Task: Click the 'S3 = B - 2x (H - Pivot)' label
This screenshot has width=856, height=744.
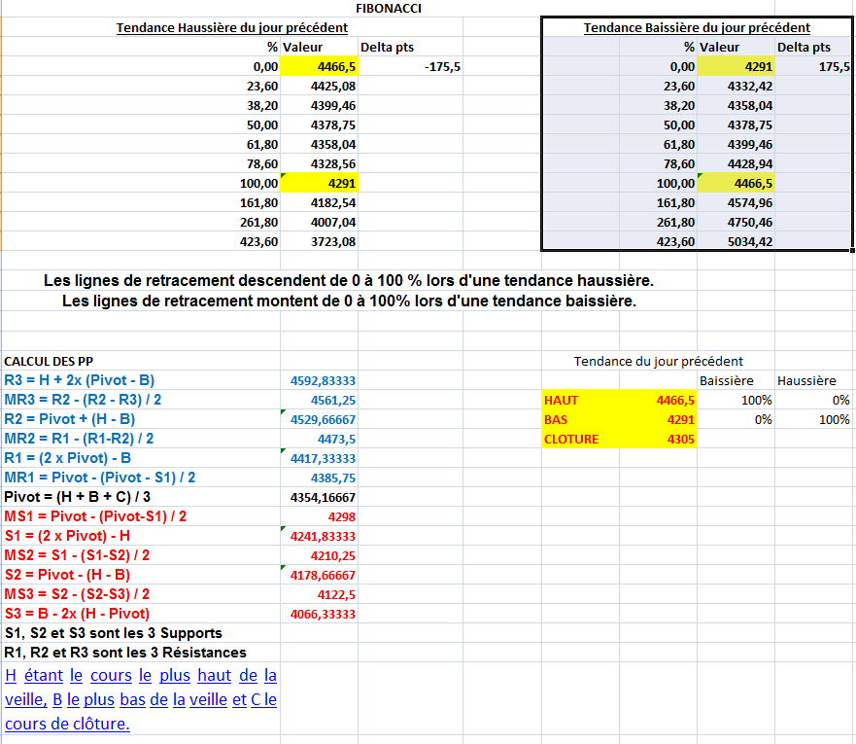Action: click(x=77, y=614)
